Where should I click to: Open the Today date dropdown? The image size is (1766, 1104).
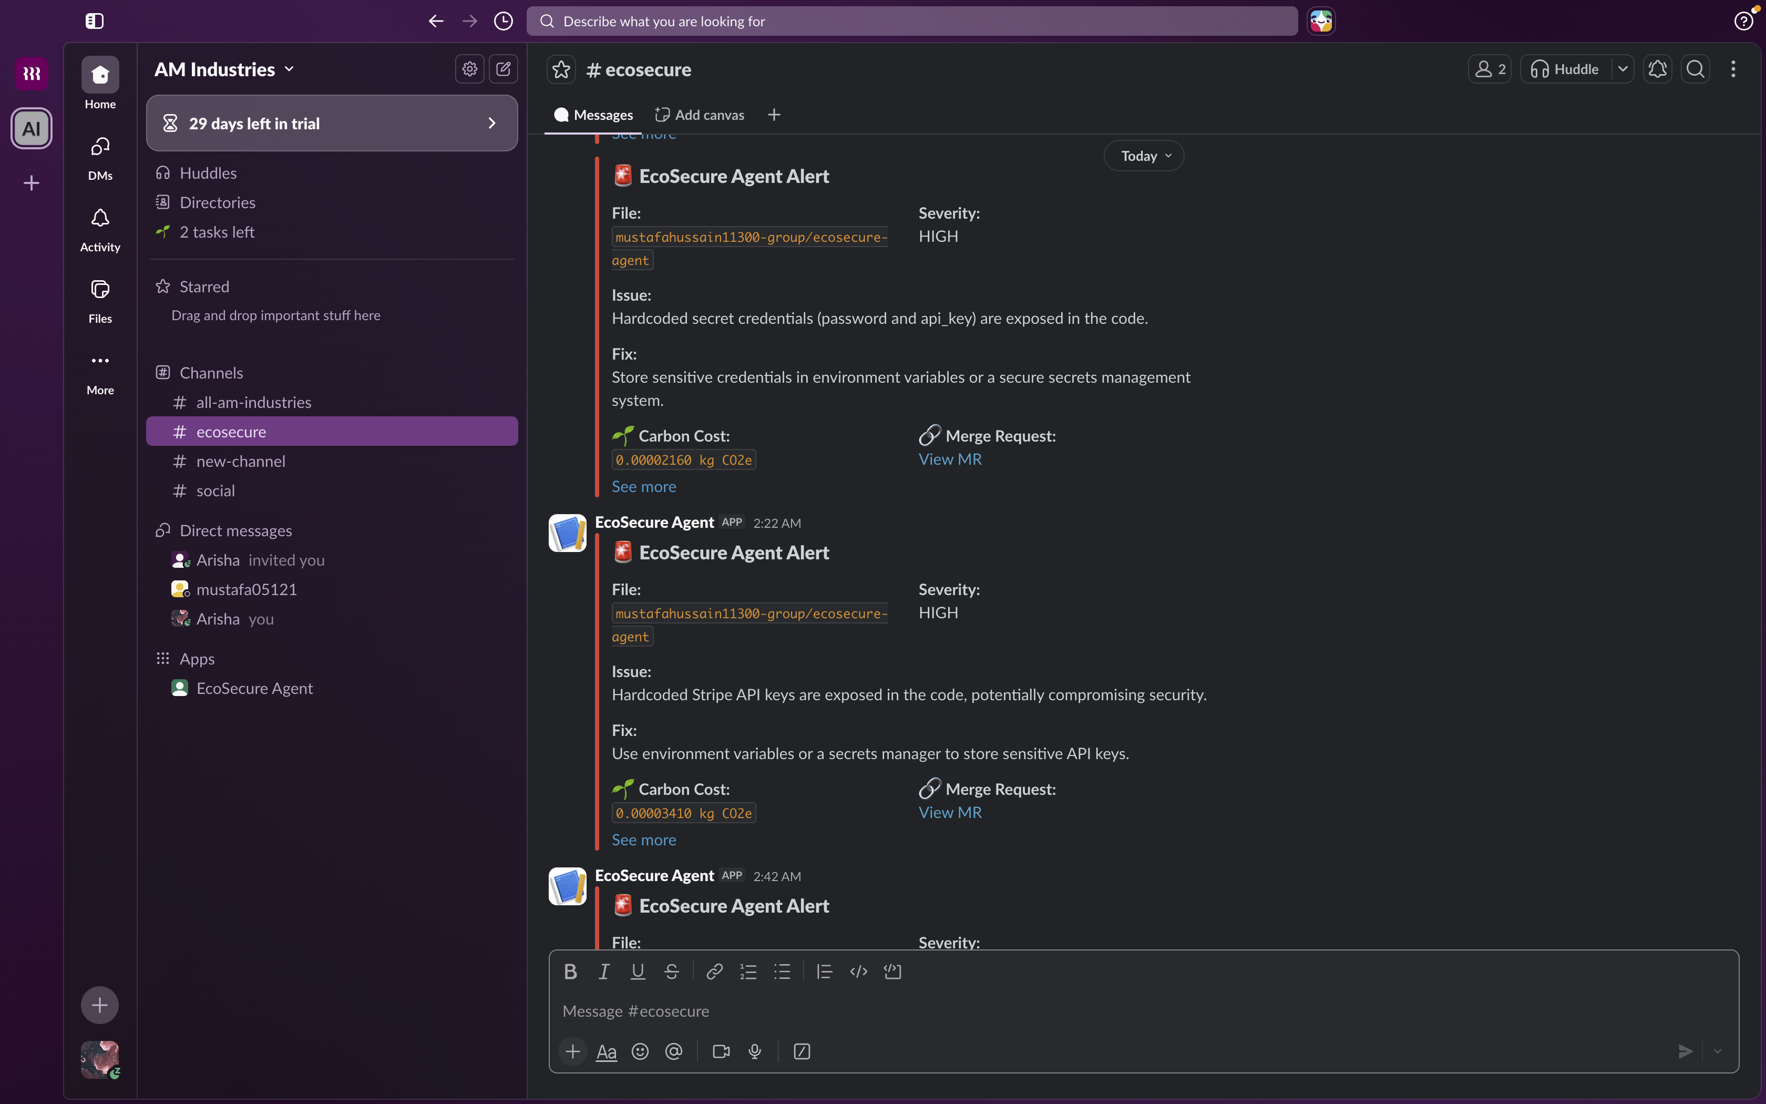(1144, 156)
